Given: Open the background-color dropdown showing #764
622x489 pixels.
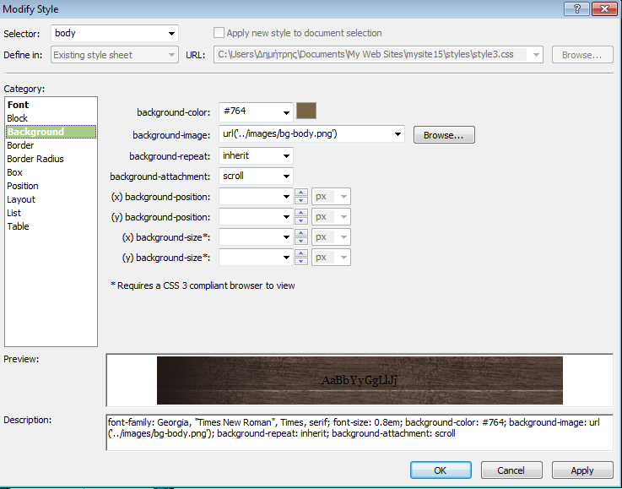Looking at the screenshot, I should click(x=286, y=112).
